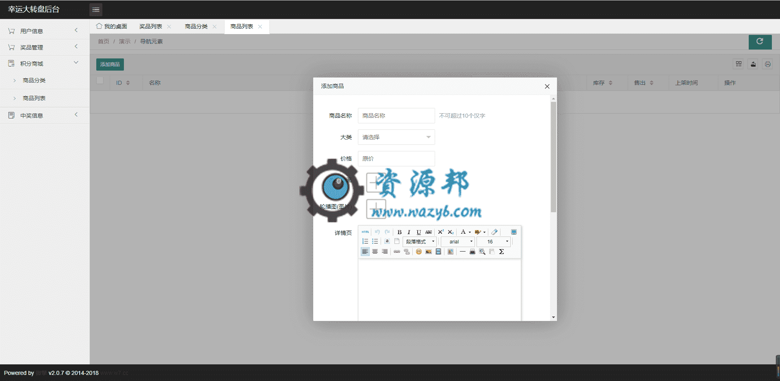Click the redo arrow in editor toolbar
780x381 pixels.
click(x=387, y=232)
